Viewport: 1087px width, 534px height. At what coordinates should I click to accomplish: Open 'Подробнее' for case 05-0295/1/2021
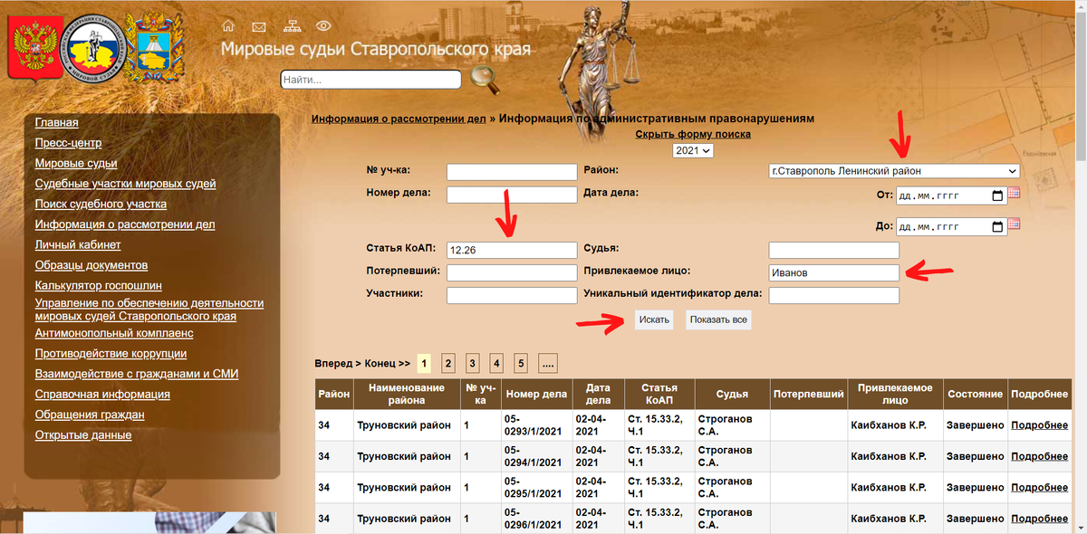coord(1039,488)
